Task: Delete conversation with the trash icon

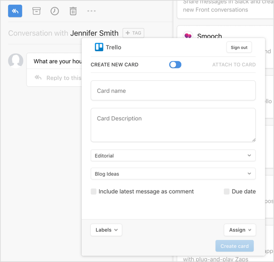Action: pos(73,11)
